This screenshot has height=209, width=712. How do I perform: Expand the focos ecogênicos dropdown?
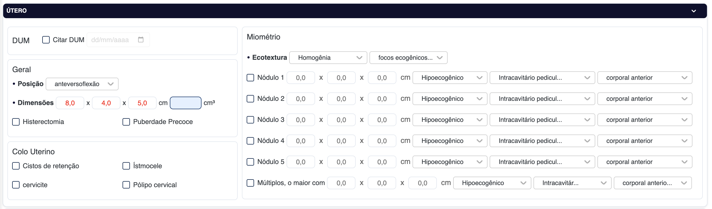coord(408,58)
